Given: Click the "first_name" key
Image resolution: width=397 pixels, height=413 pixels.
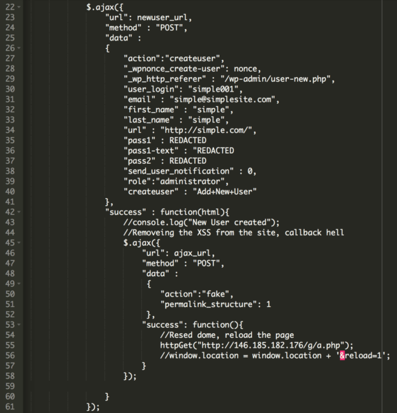Looking at the screenshot, I should [151, 109].
